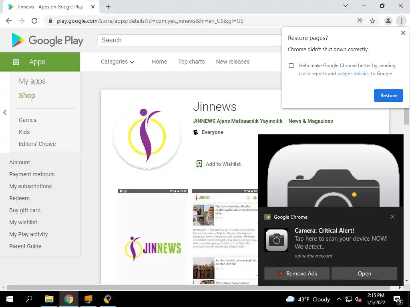Open the Windows Start menu
This screenshot has width=410, height=307.
point(10,299)
